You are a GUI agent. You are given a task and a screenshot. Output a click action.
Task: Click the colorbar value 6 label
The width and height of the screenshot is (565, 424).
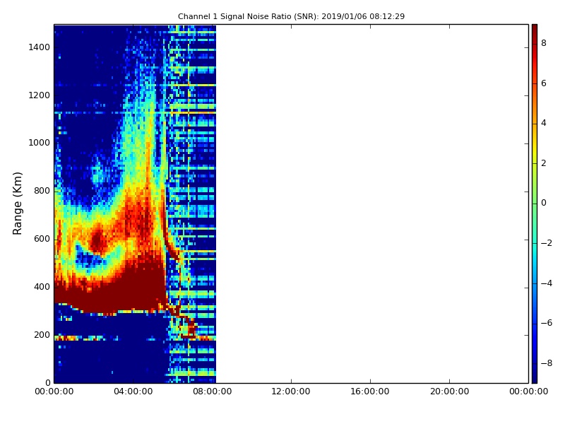544,83
